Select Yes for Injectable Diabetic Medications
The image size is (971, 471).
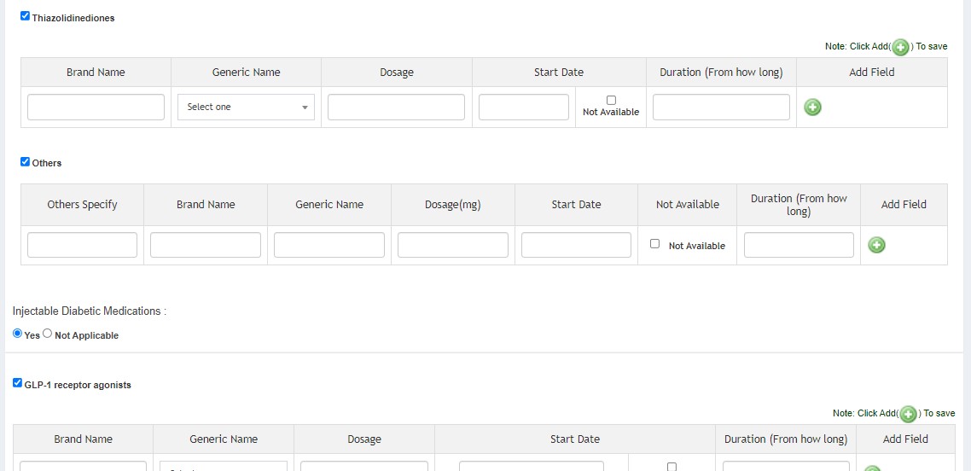[x=18, y=334]
